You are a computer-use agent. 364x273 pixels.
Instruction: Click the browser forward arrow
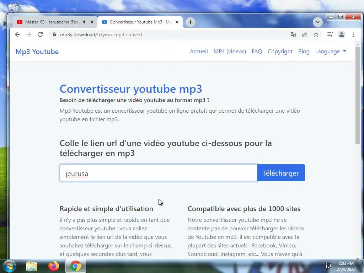click(29, 34)
